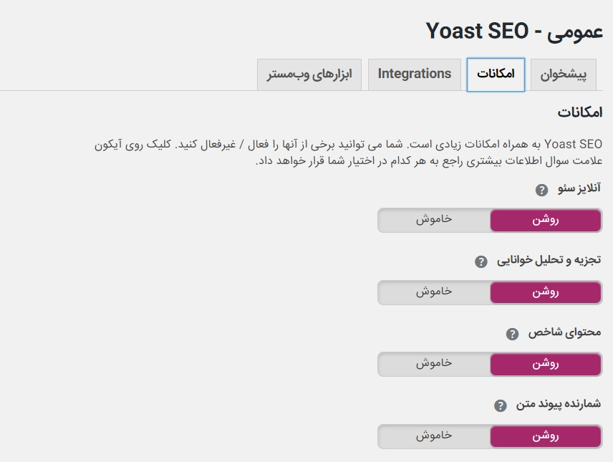
Task: Go to ابزارهای وب‌مستر tab
Action: (x=309, y=74)
